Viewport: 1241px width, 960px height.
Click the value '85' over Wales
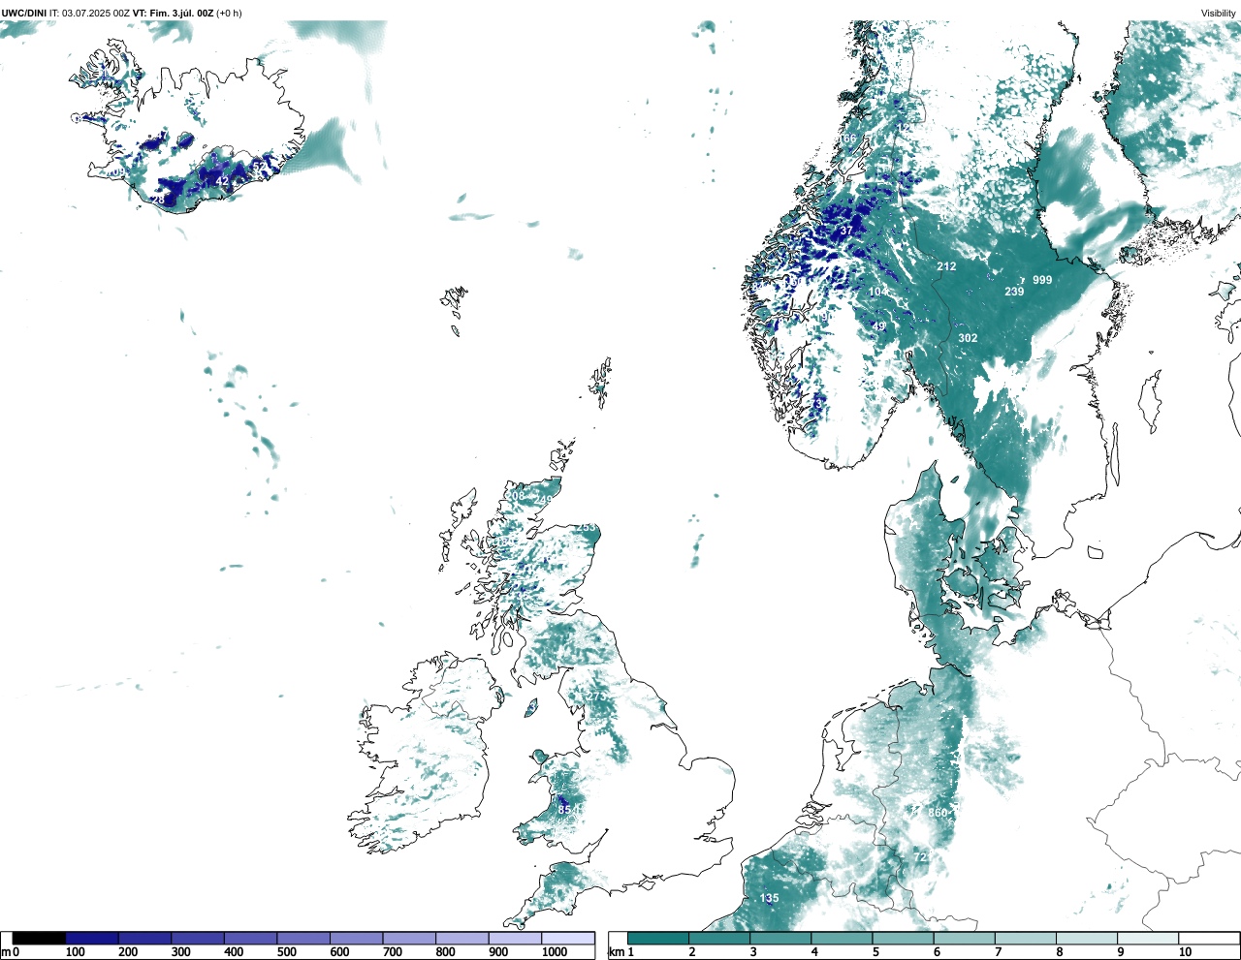coord(564,809)
